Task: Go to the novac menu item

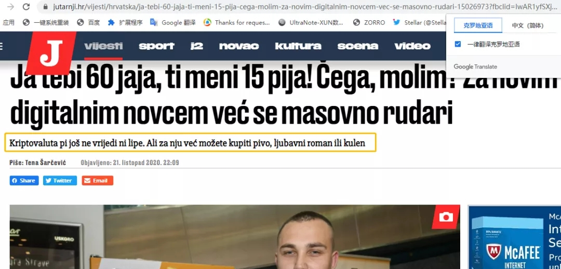Action: (239, 46)
